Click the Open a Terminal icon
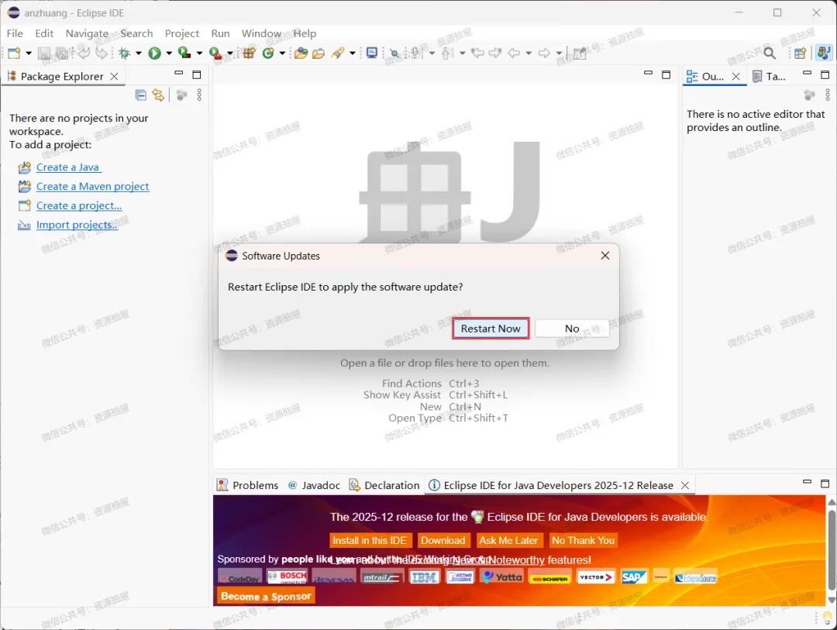The image size is (837, 630). tap(372, 53)
